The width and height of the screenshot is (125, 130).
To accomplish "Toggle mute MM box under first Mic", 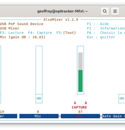I will click(x=39, y=98).
